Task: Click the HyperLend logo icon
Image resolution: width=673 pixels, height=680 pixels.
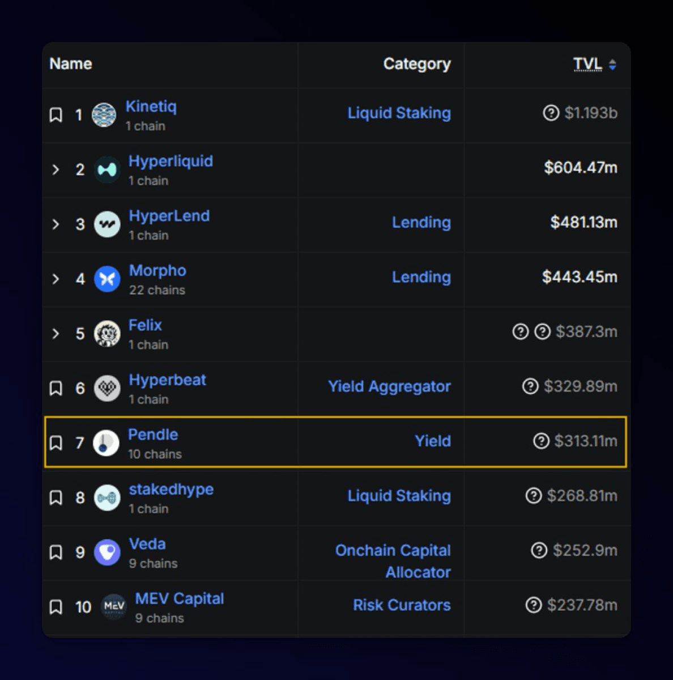Action: tap(107, 224)
